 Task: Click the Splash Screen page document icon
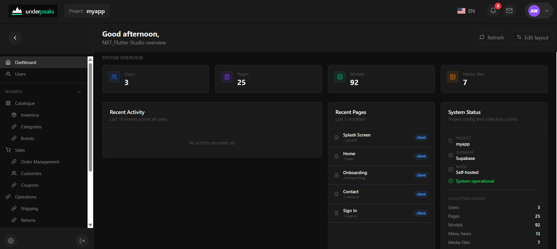(x=336, y=137)
